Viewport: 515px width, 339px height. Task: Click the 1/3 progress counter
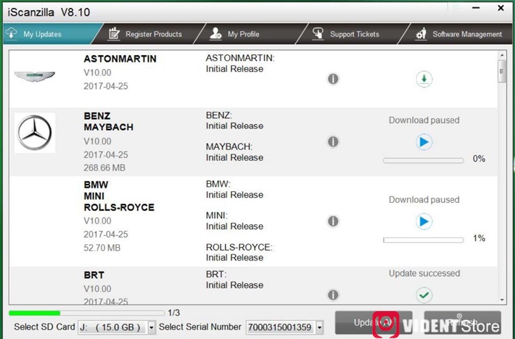pos(174,313)
